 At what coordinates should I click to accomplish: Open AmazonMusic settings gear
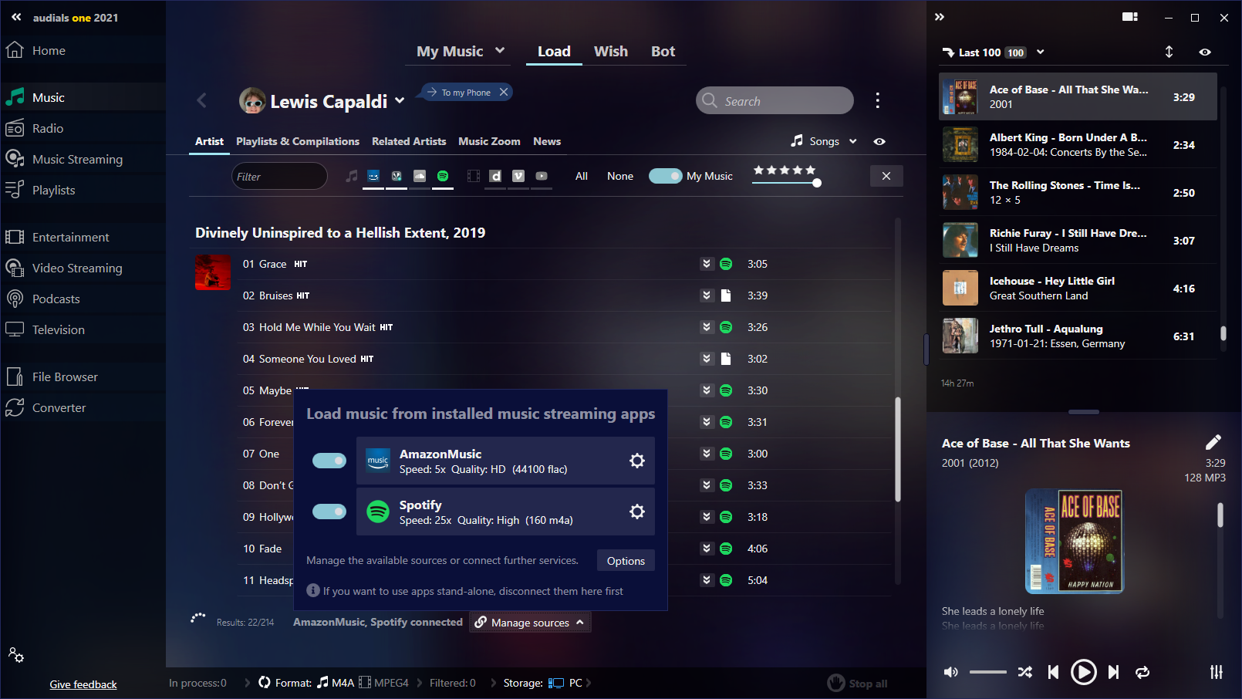point(636,461)
